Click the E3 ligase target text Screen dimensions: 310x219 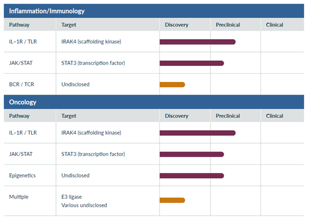click(x=72, y=197)
